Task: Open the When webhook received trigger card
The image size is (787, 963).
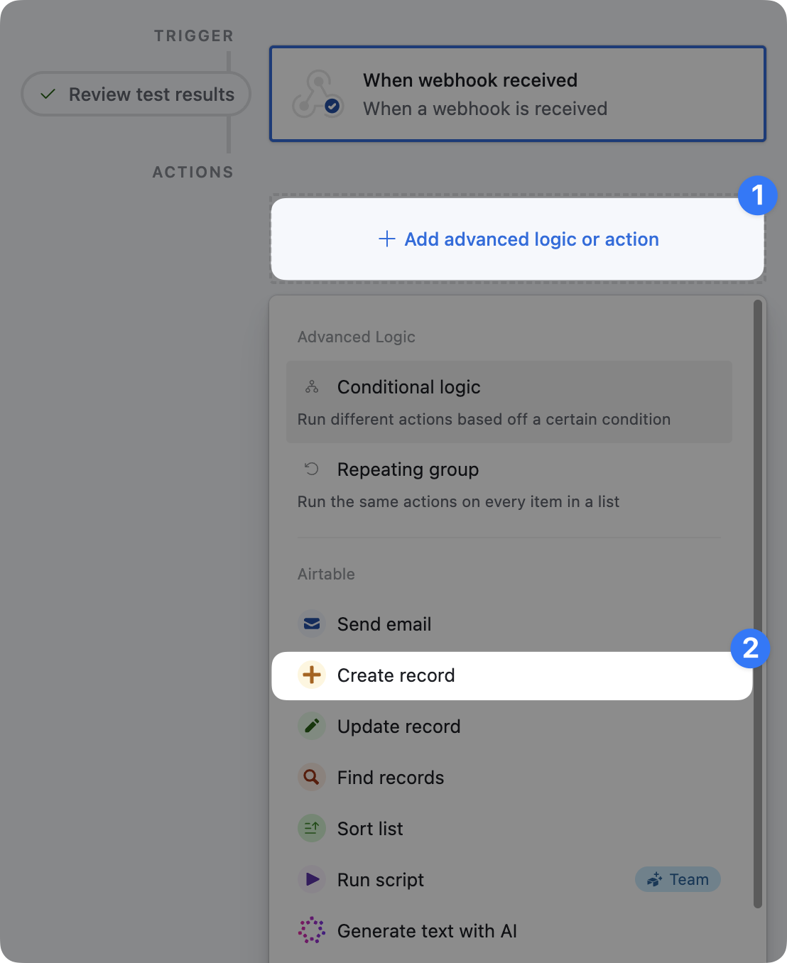Action: coord(517,94)
